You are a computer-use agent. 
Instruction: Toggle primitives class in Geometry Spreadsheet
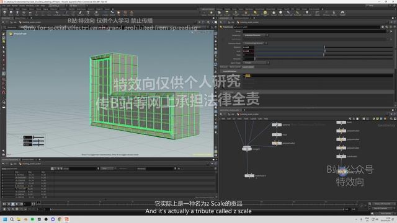tap(58, 168)
